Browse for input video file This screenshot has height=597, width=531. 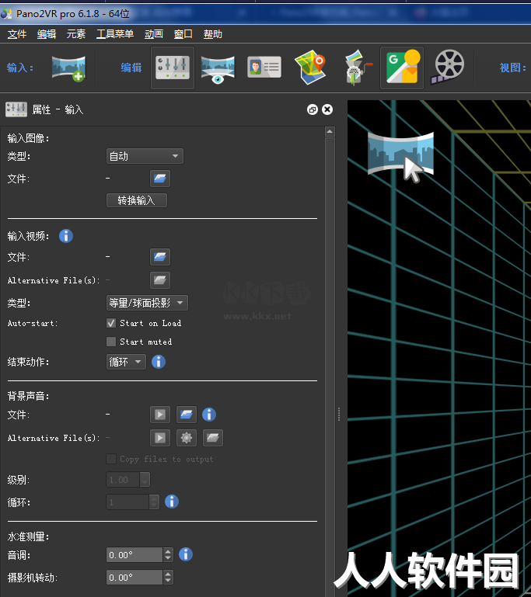[x=160, y=257]
